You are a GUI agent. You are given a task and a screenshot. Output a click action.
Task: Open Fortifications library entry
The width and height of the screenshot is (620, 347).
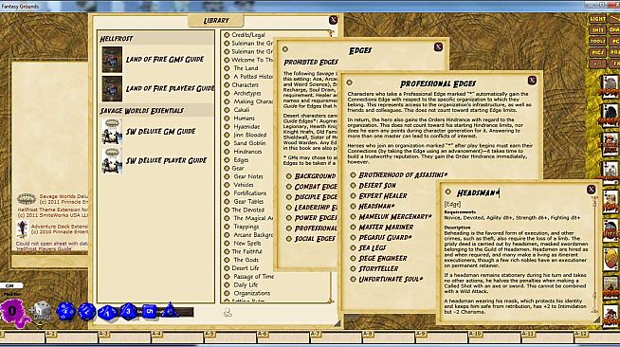coord(250,192)
